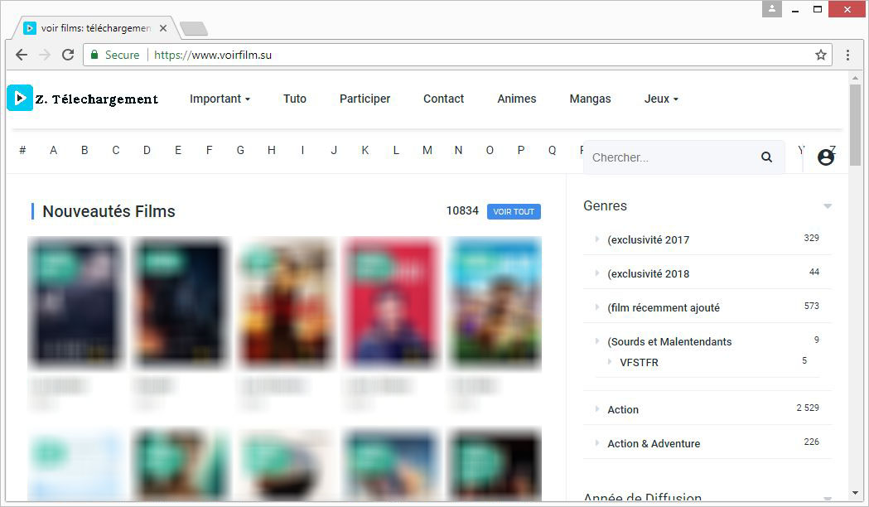Screen dimensions: 869x507
Task: Filter films by letter K
Action: pyautogui.click(x=364, y=150)
